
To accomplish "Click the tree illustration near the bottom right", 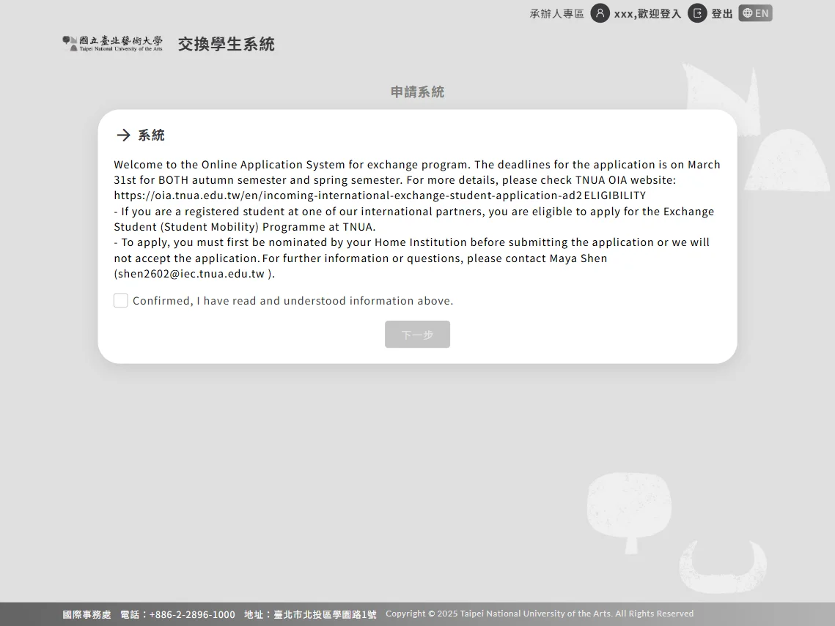I will [628, 509].
